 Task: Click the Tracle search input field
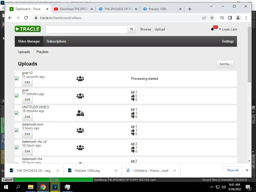pos(86,29)
